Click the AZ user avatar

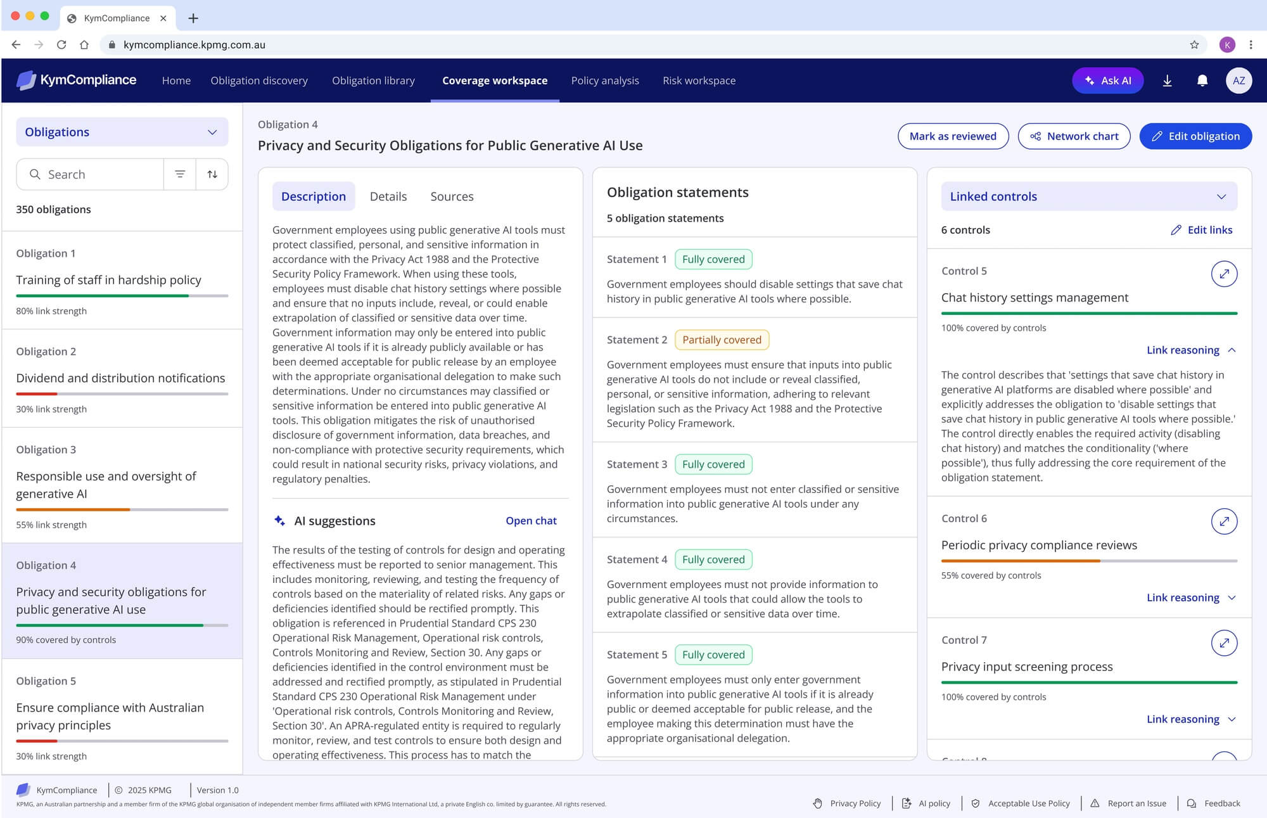click(x=1238, y=80)
